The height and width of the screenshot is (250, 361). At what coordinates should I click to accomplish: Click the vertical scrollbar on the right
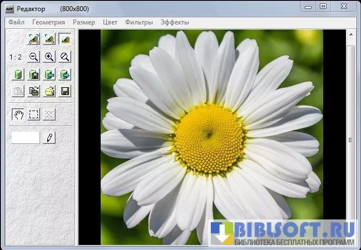(x=350, y=139)
